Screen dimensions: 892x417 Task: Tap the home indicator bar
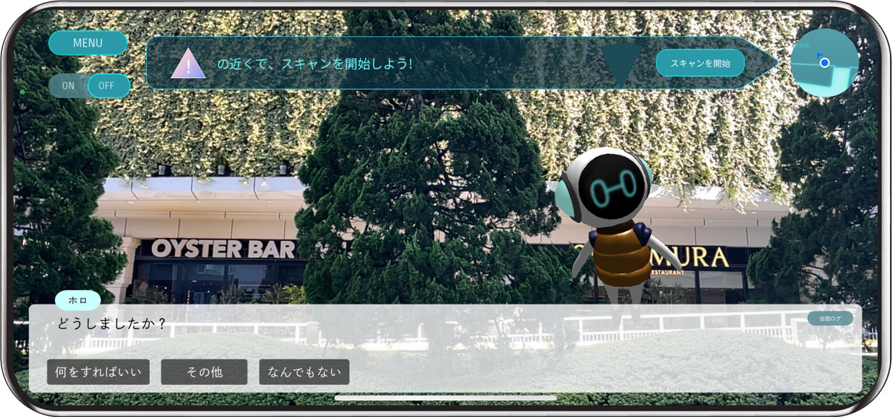point(445,398)
